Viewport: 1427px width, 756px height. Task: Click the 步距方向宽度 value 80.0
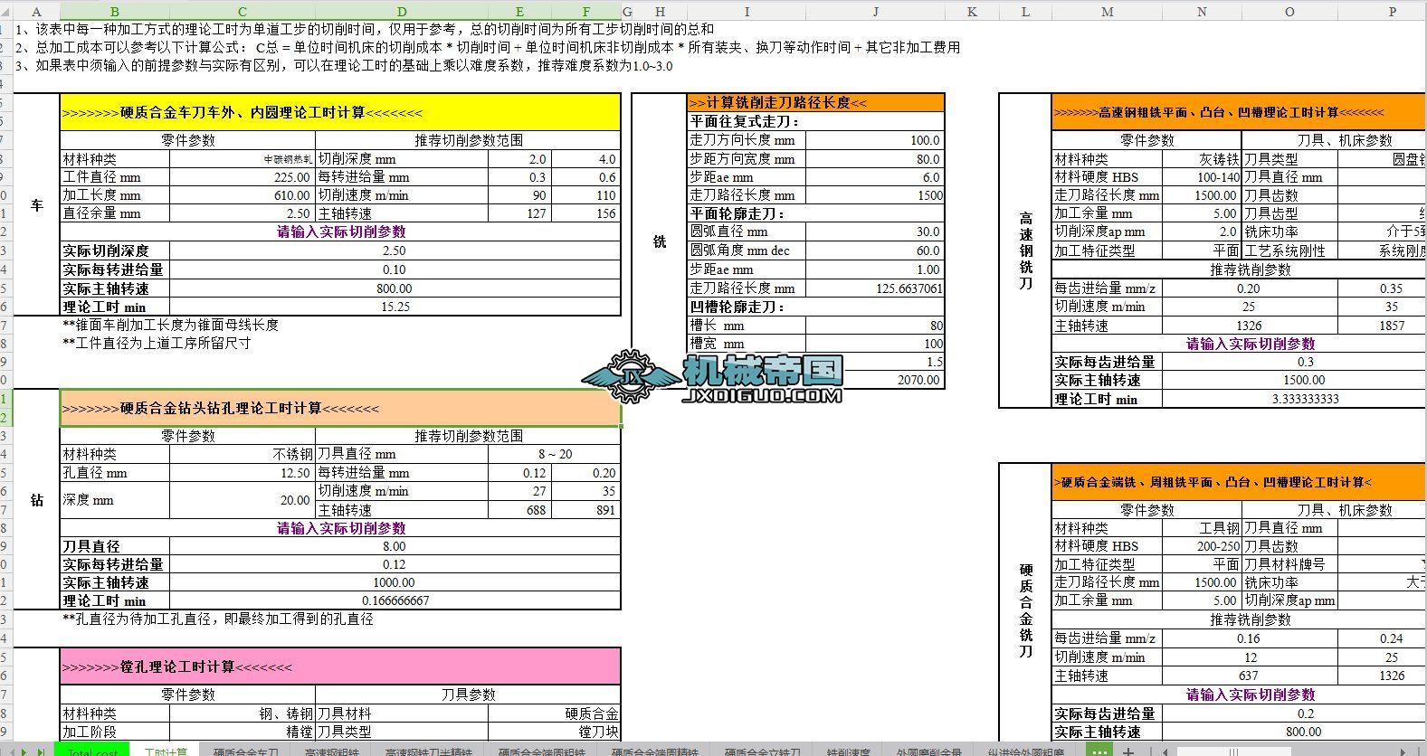point(875,159)
